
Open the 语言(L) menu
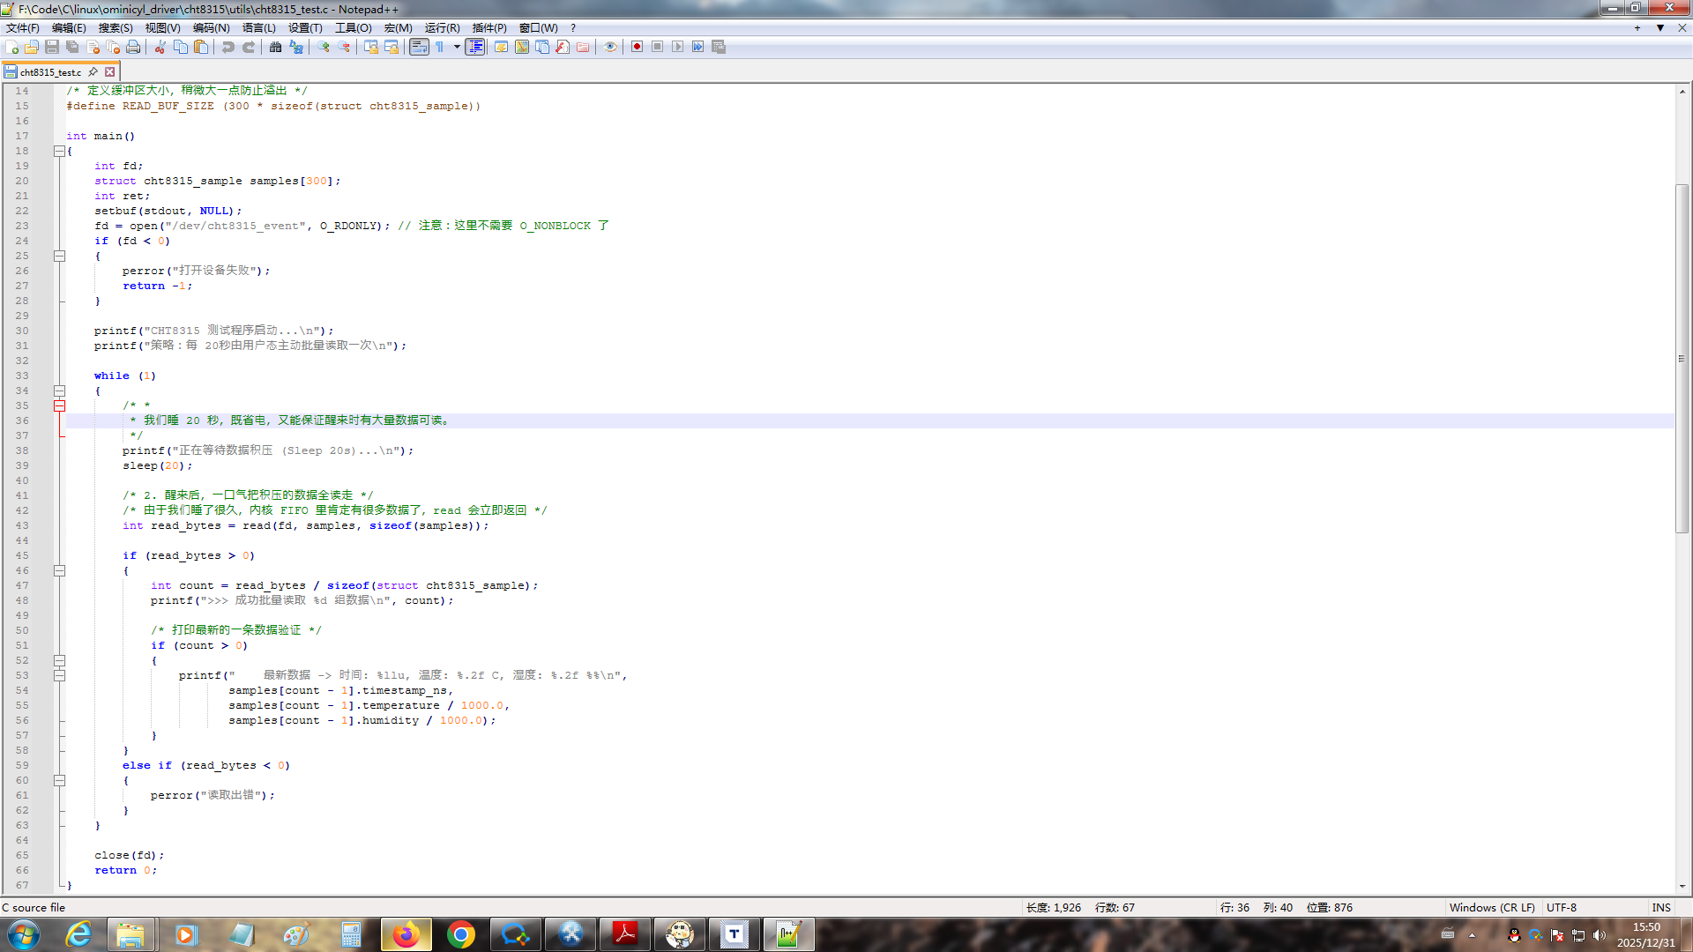[x=258, y=27]
